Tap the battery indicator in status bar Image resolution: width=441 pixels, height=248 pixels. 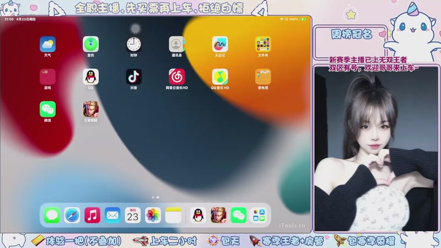[303, 19]
